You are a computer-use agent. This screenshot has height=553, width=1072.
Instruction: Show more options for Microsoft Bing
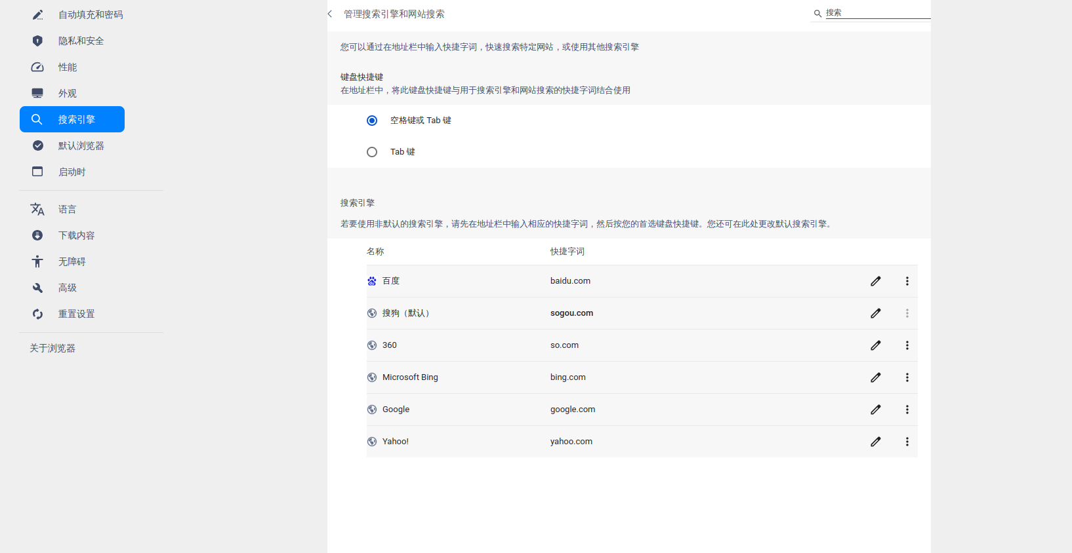click(907, 377)
